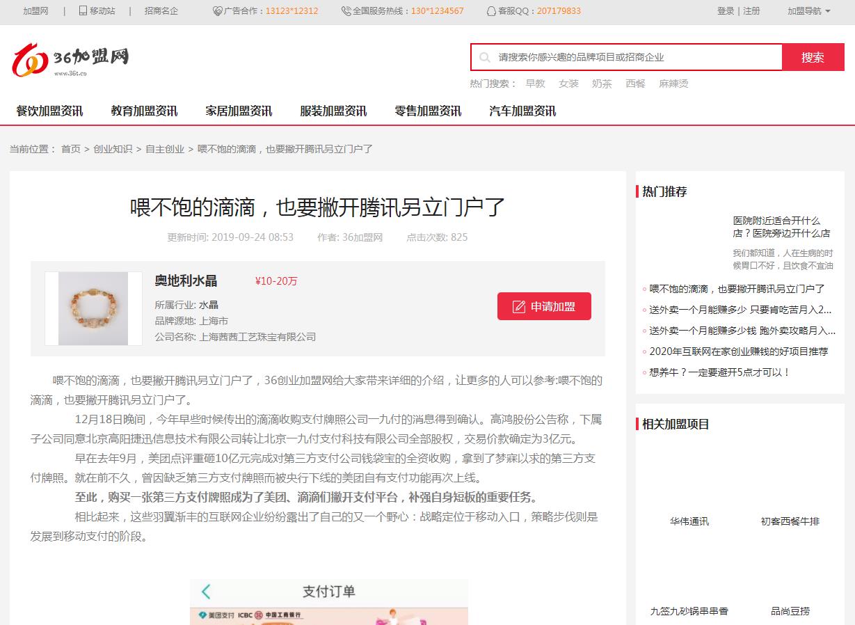The height and width of the screenshot is (625, 855).
Task: Open article 送外卖一个月能赚多少钱 跑外卖攻略
Action: point(742,331)
